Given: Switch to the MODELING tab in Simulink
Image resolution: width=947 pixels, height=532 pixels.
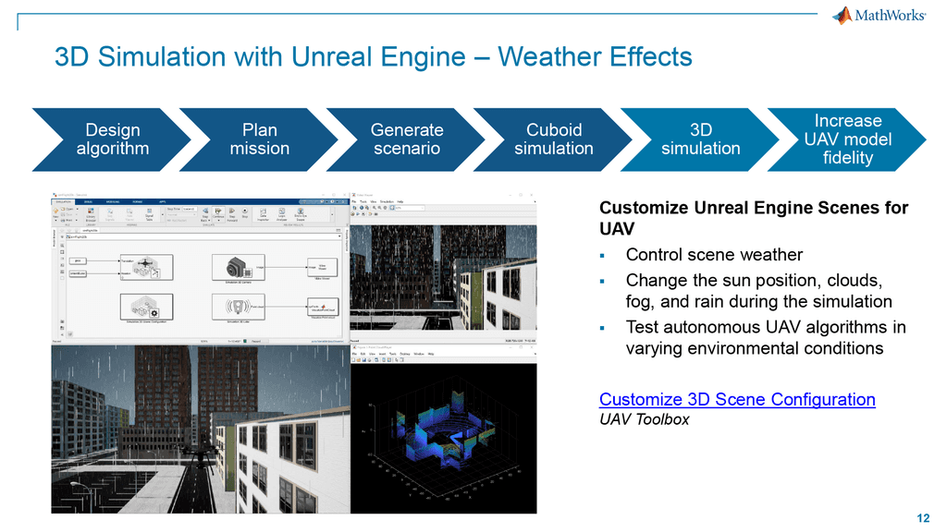Looking at the screenshot, I should [113, 202].
